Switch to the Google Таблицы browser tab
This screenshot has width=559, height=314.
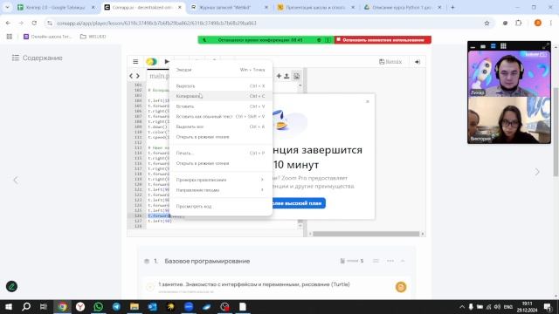(56, 8)
